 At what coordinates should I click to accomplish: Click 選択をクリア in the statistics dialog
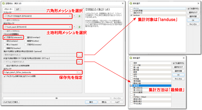(x=178, y=67)
